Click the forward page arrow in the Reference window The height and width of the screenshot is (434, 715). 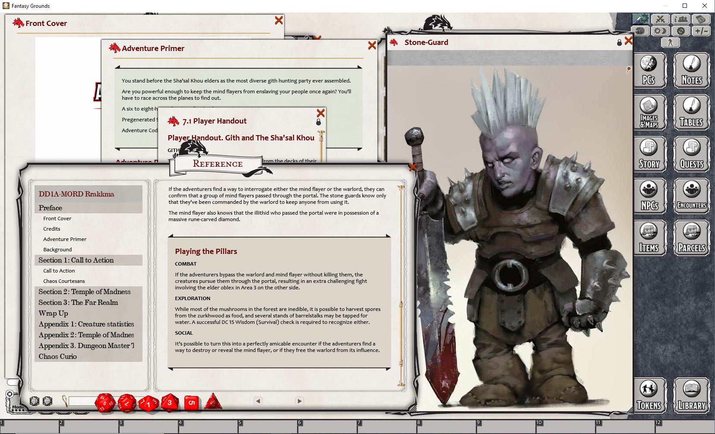[x=299, y=401]
